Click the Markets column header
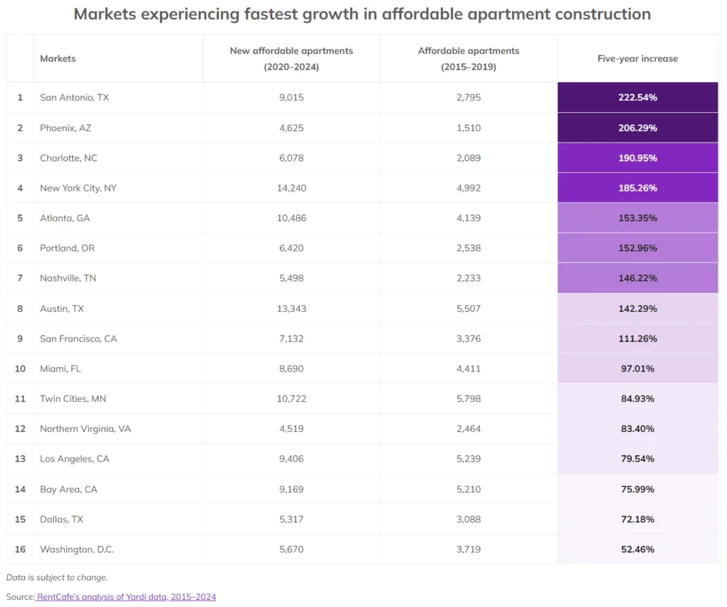The width and height of the screenshot is (727, 607). [58, 59]
